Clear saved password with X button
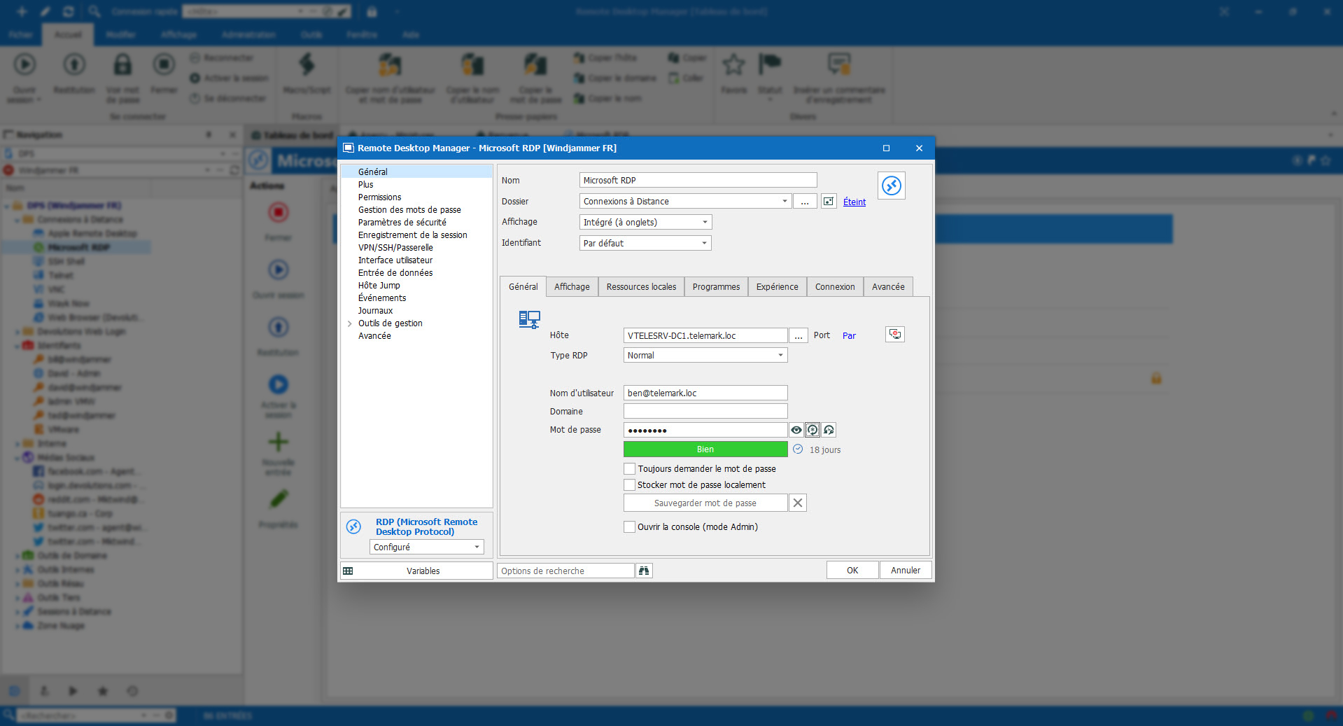Viewport: 1343px width, 726px height. click(798, 503)
